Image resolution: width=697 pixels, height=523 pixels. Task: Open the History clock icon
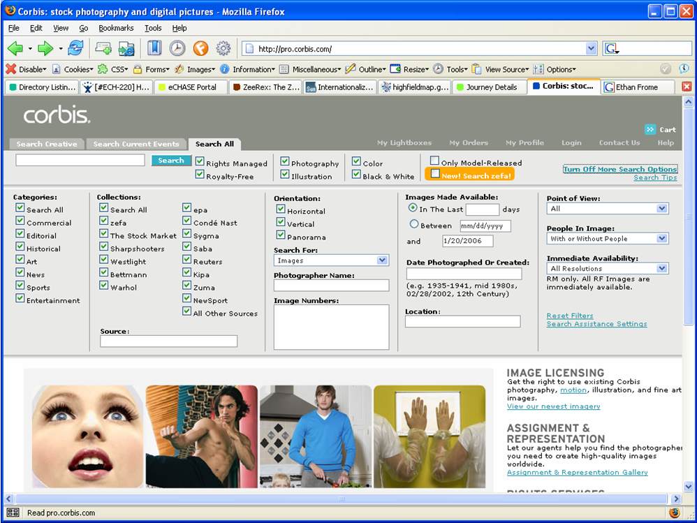(x=177, y=48)
